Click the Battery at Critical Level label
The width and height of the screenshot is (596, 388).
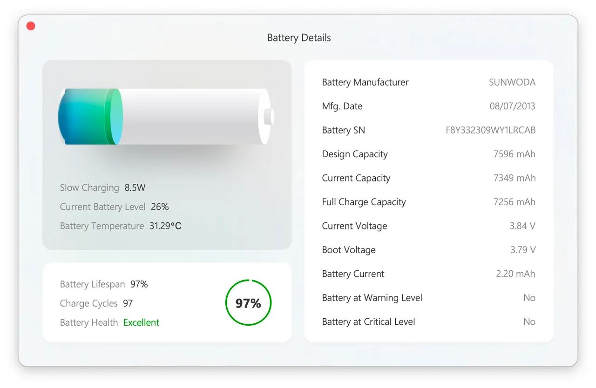pos(368,322)
